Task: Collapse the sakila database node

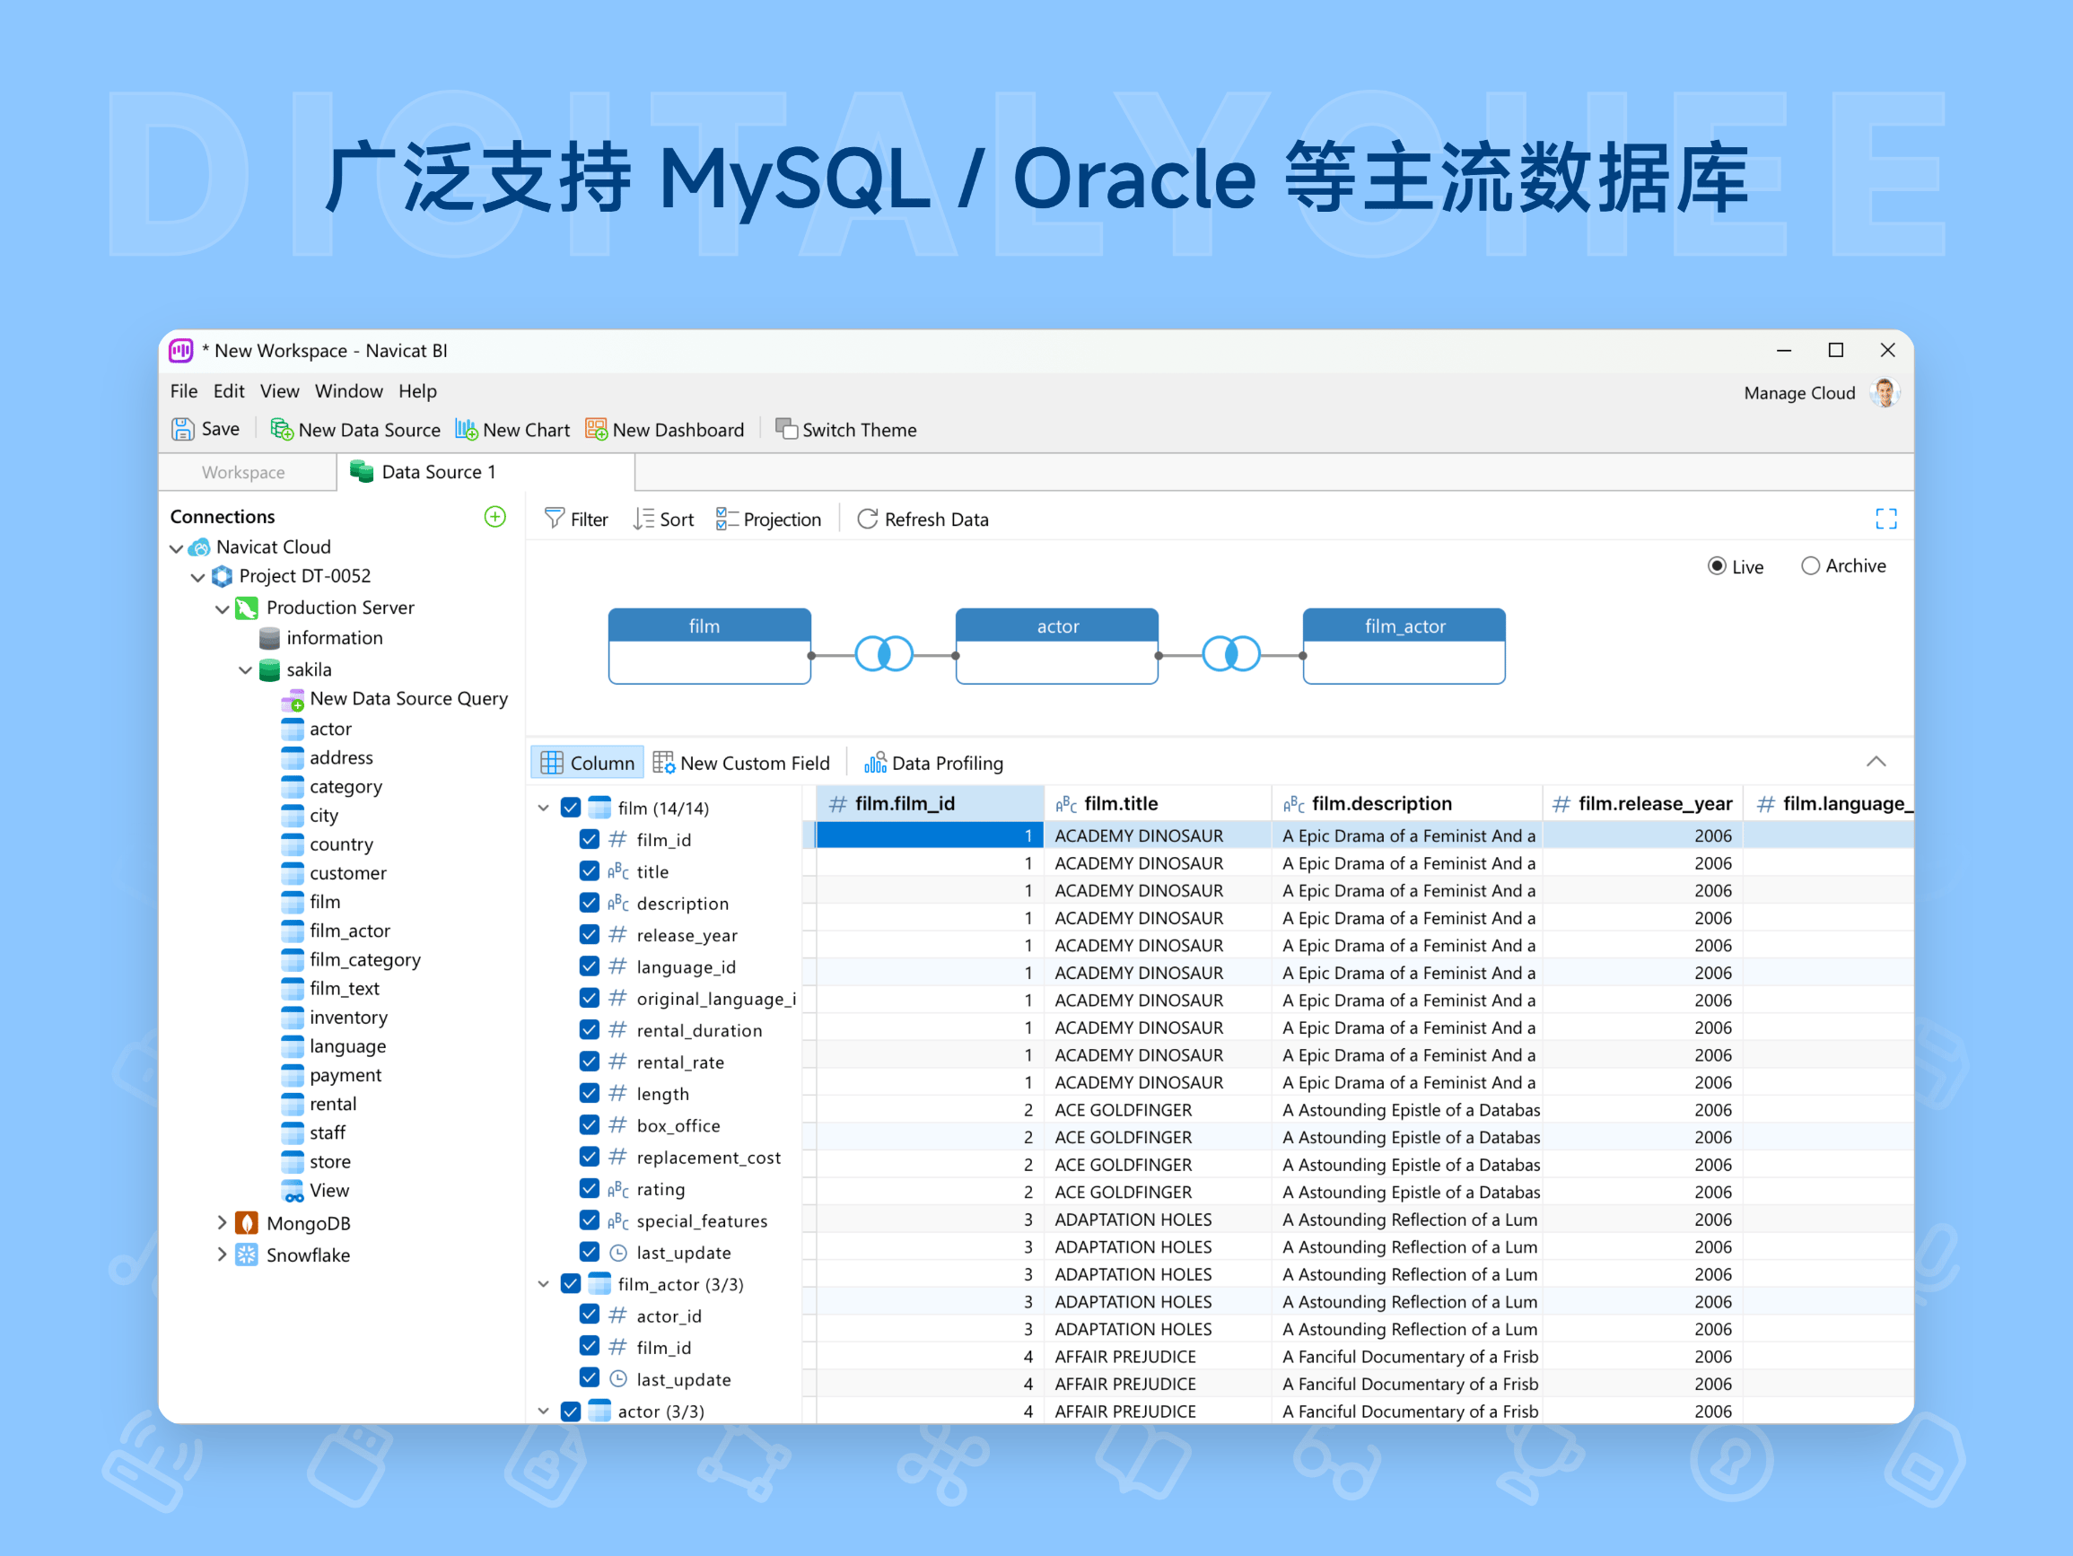Action: pos(246,669)
